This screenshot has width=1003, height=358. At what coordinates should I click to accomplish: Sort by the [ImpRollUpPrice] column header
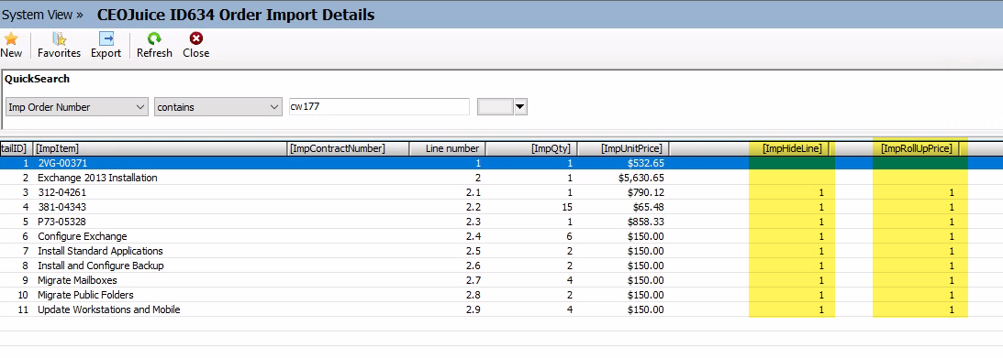917,148
